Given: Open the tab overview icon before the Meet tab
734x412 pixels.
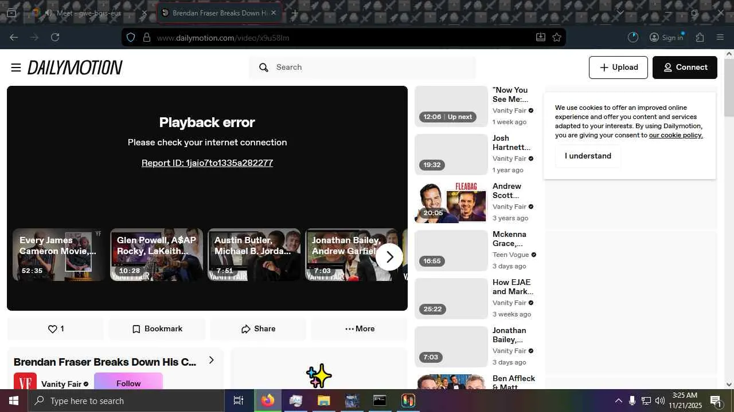Looking at the screenshot, I should coord(11,13).
